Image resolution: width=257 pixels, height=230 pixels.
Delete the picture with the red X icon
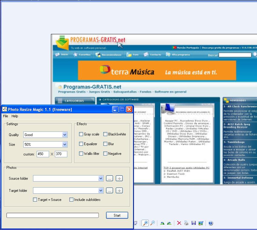coord(179,223)
